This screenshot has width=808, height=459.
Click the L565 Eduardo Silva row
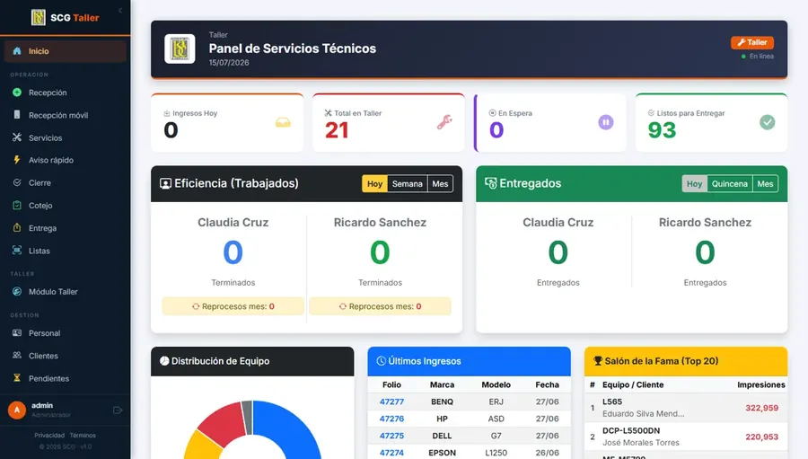click(x=686, y=408)
